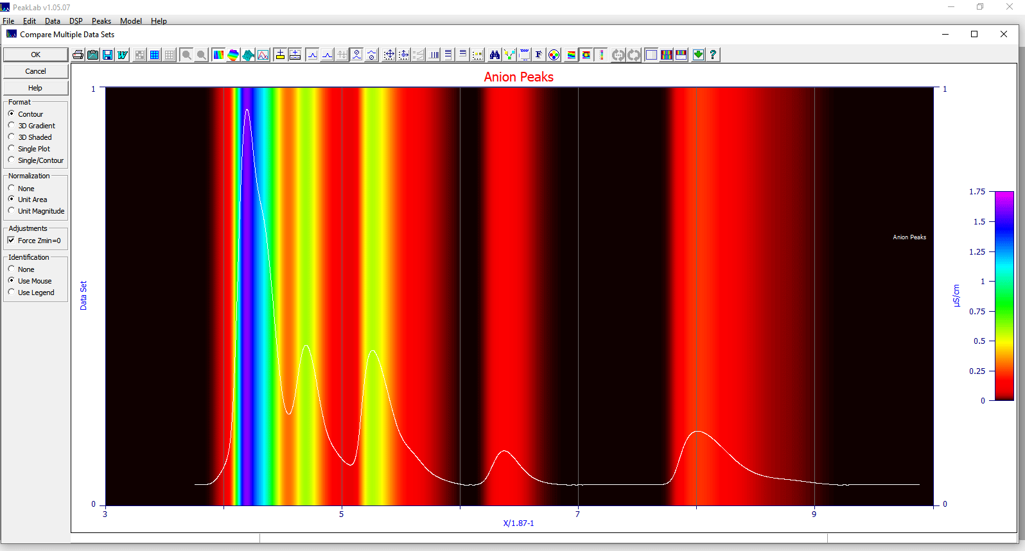The width and height of the screenshot is (1025, 551).
Task: Click the yellow bar plus baseline icon
Action: click(280, 55)
